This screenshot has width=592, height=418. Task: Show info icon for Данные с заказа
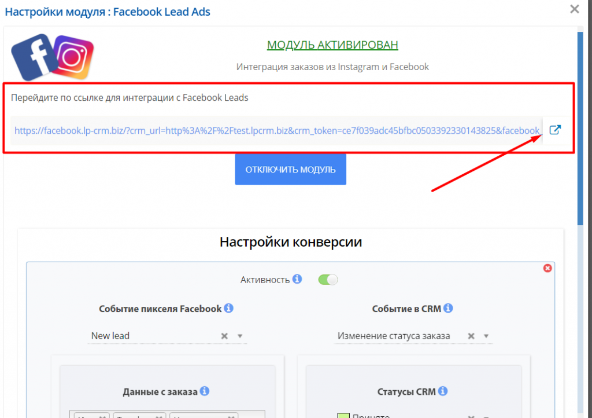coord(205,391)
